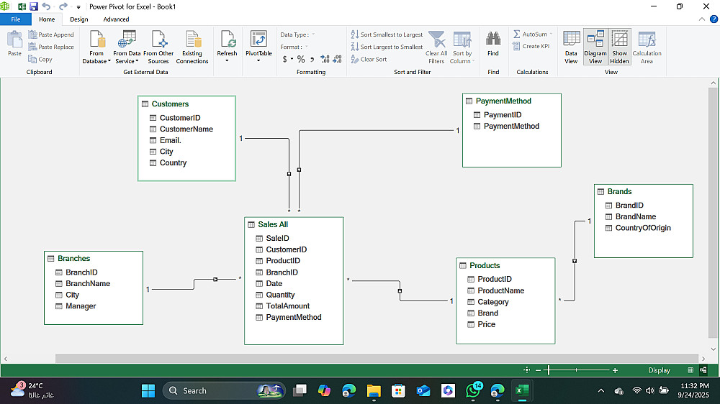Switch to the Advanced ribbon tab
This screenshot has height=404, width=720.
pyautogui.click(x=116, y=19)
